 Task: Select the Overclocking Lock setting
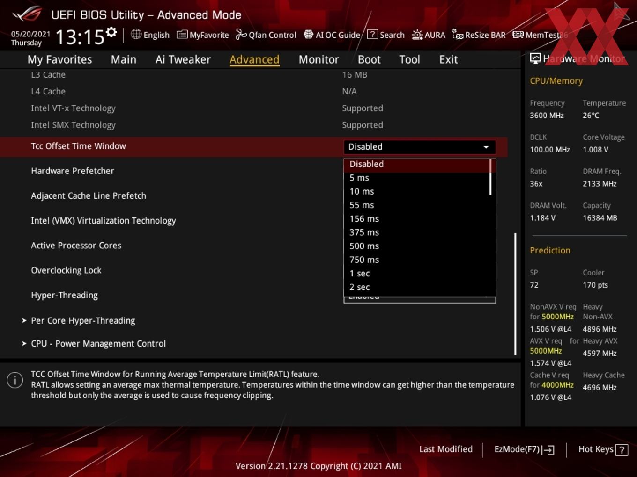tap(66, 270)
